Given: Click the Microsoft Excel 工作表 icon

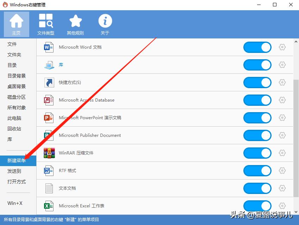Looking at the screenshot, I should 48,206.
